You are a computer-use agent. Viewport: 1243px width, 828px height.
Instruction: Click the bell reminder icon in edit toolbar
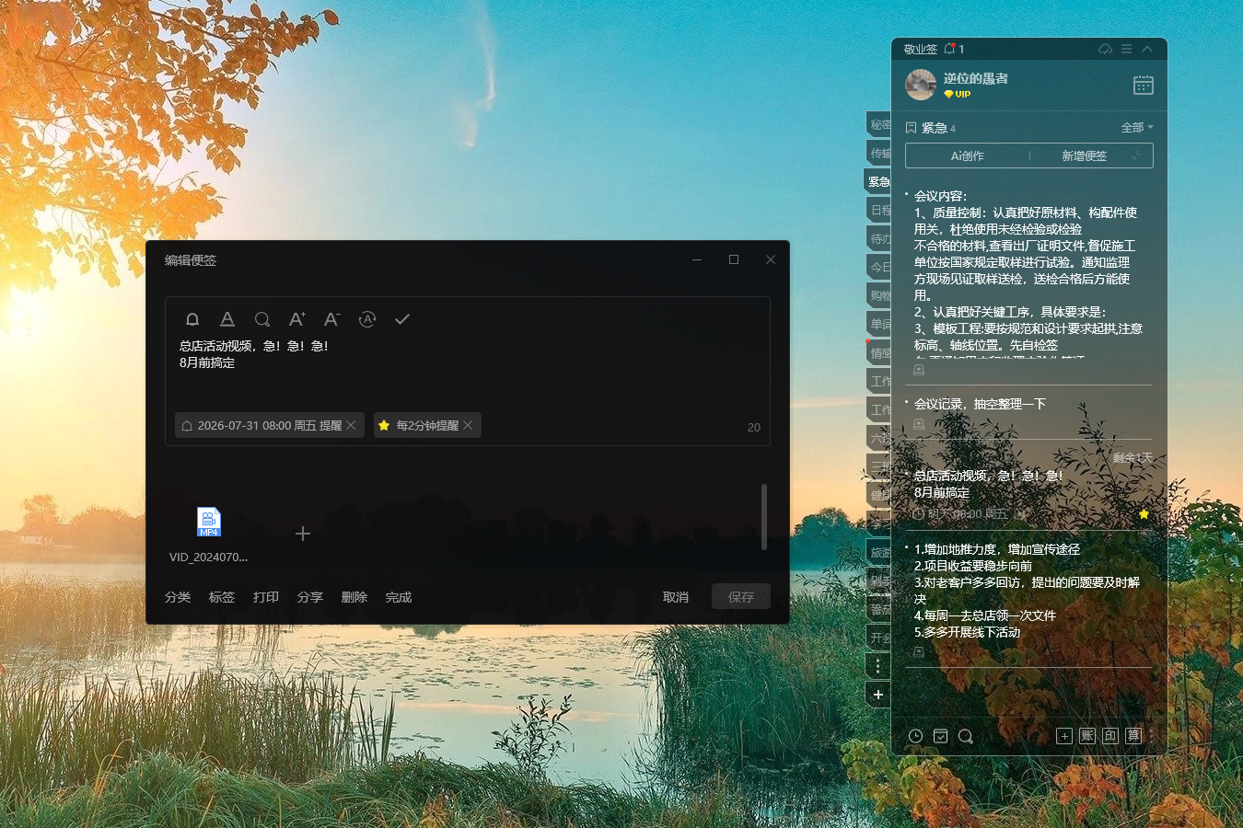tap(192, 319)
